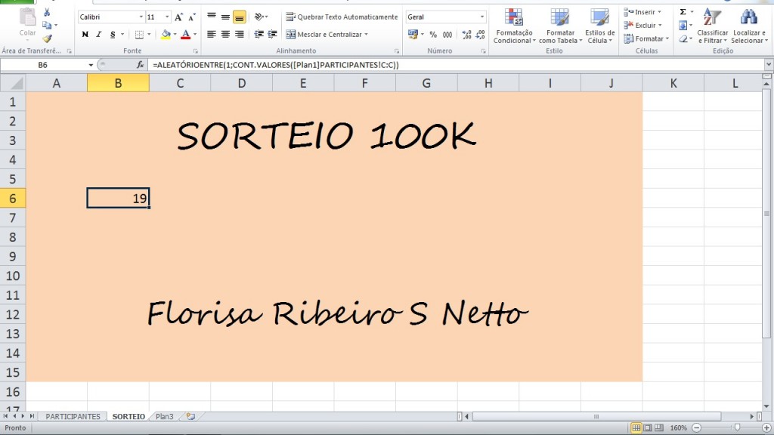The height and width of the screenshot is (435, 774).
Task: Enable Quebrar Texto Automaticamente wrapping
Action: click(x=289, y=16)
